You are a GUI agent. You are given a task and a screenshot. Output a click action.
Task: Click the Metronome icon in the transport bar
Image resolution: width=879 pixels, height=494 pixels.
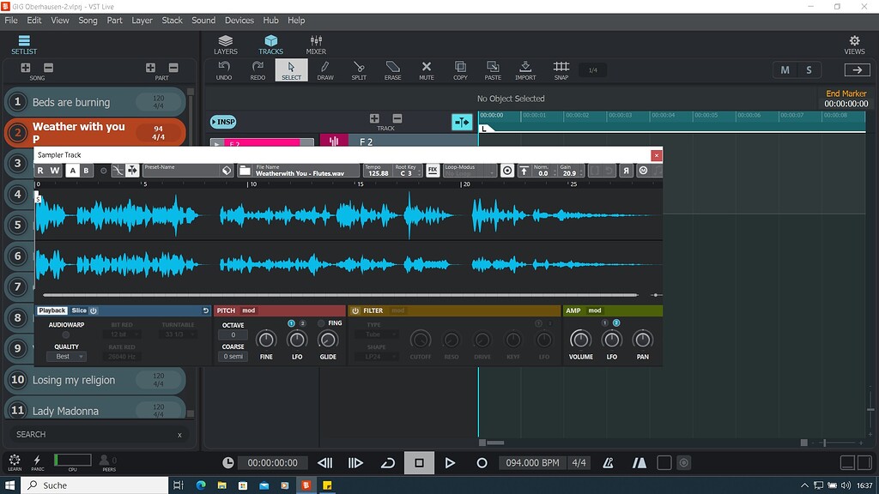pyautogui.click(x=608, y=462)
